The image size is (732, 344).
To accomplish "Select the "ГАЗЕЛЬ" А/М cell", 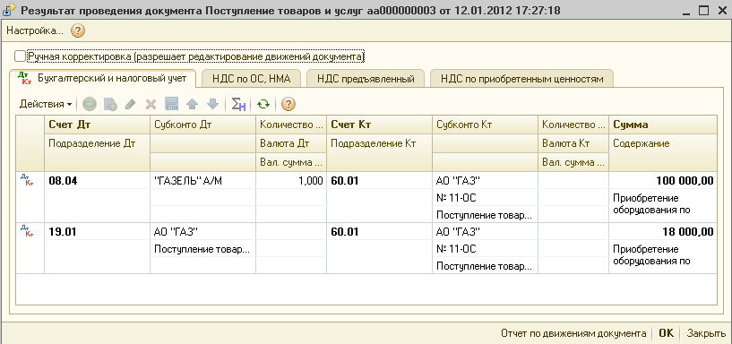I will 202,181.
